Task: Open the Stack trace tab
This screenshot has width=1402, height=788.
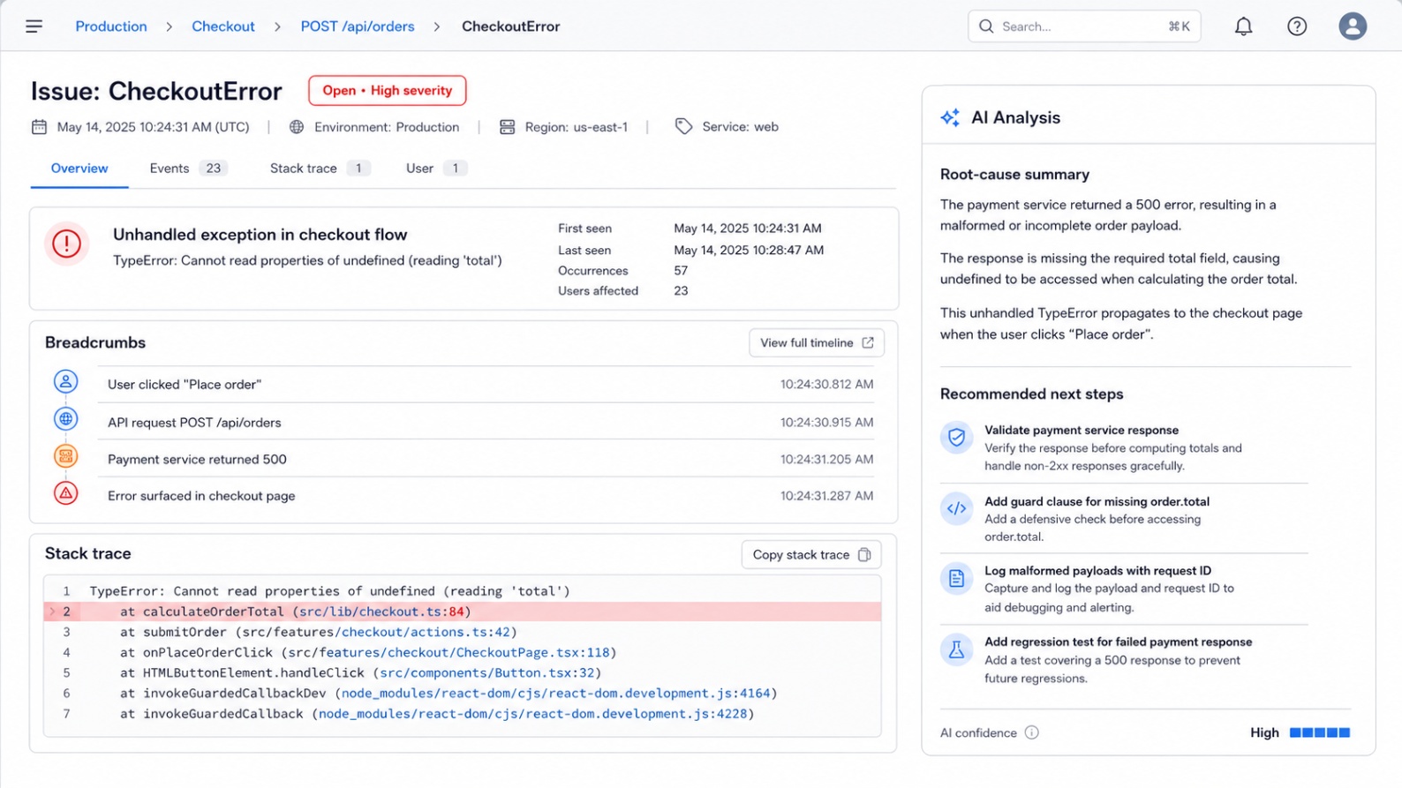Action: 320,169
